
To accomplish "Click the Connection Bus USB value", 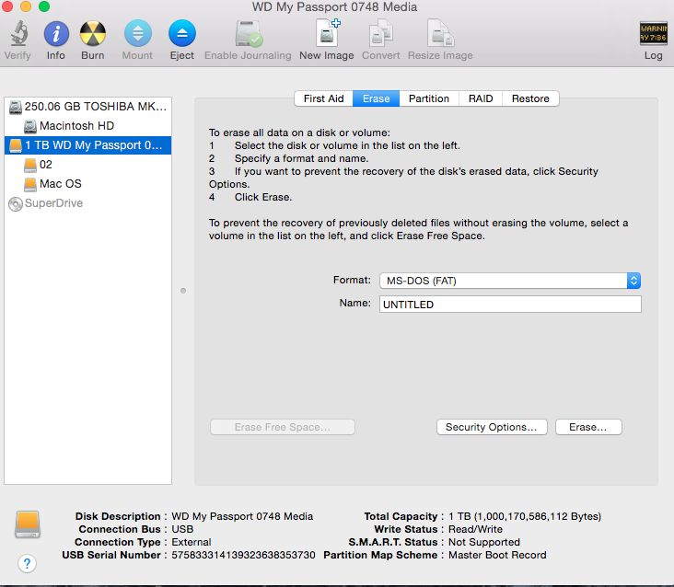I will [182, 529].
